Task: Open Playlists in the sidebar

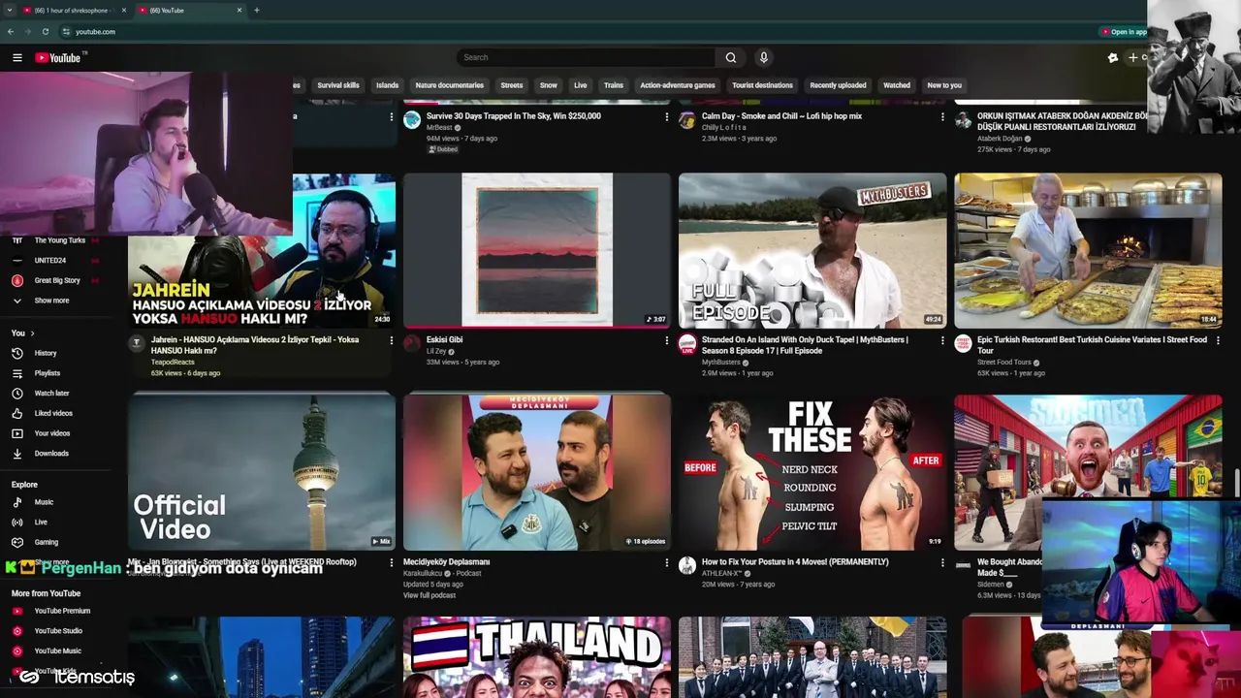Action: point(48,373)
